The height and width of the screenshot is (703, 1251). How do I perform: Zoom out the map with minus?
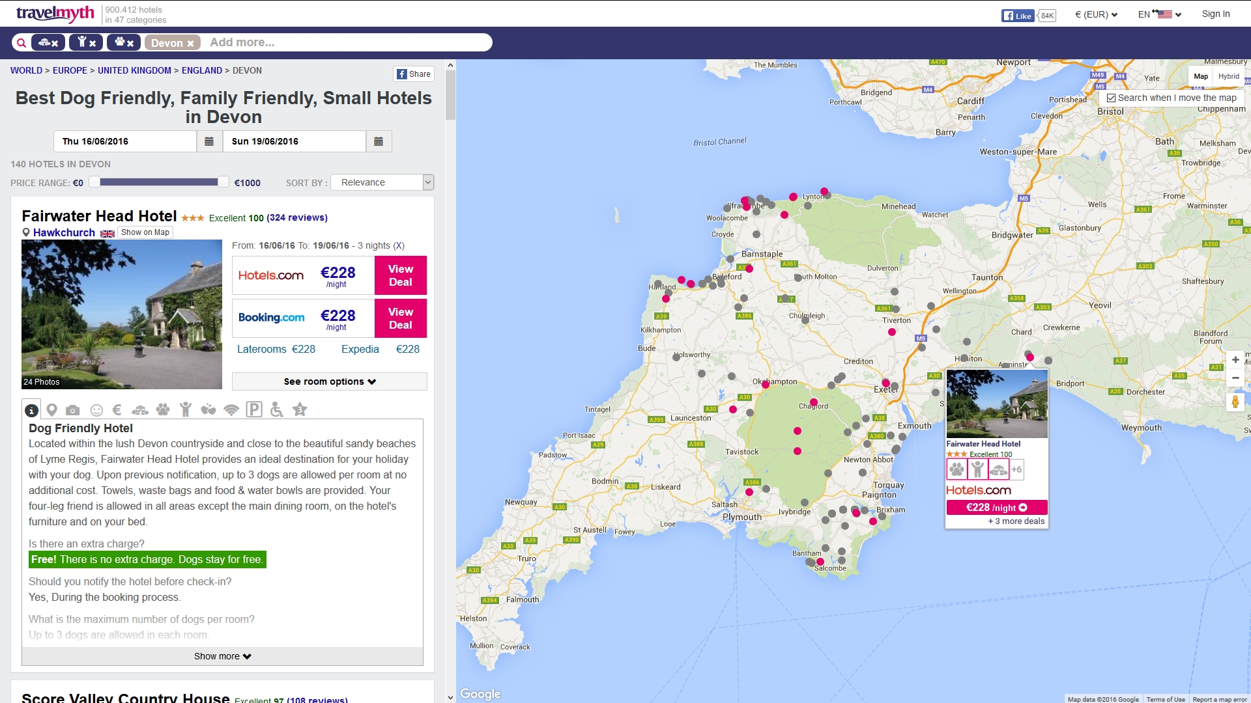pyautogui.click(x=1235, y=378)
